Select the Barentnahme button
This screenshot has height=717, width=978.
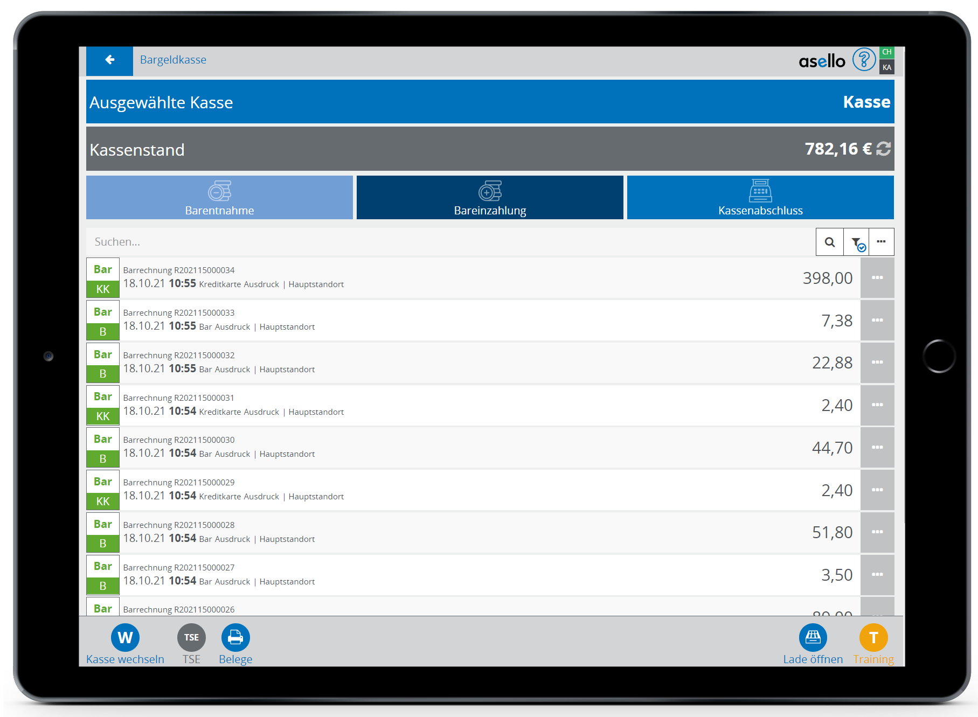coord(219,198)
